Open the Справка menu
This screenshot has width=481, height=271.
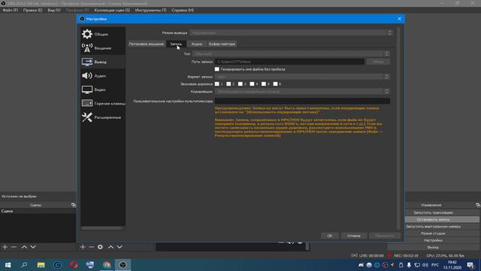[x=183, y=10]
